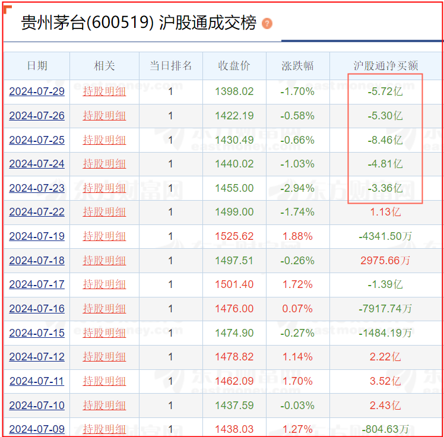
Task: Select closing price 1497.51
Action: pyautogui.click(x=234, y=261)
